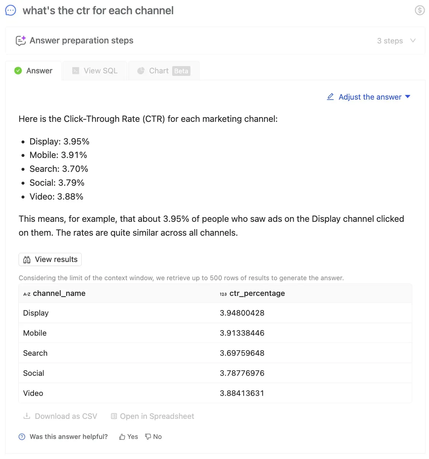Screen dimensions: 429x459
Task: Click the chat bubble icon beside the question
Action: (x=11, y=10)
